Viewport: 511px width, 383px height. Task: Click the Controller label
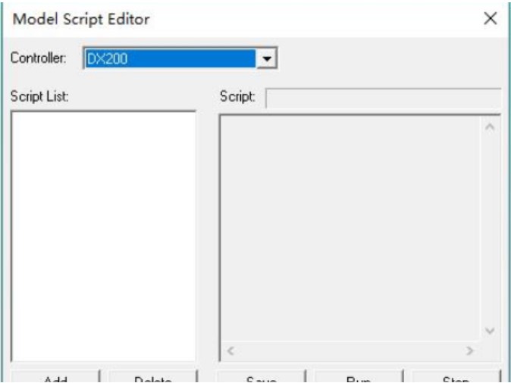click(x=38, y=58)
